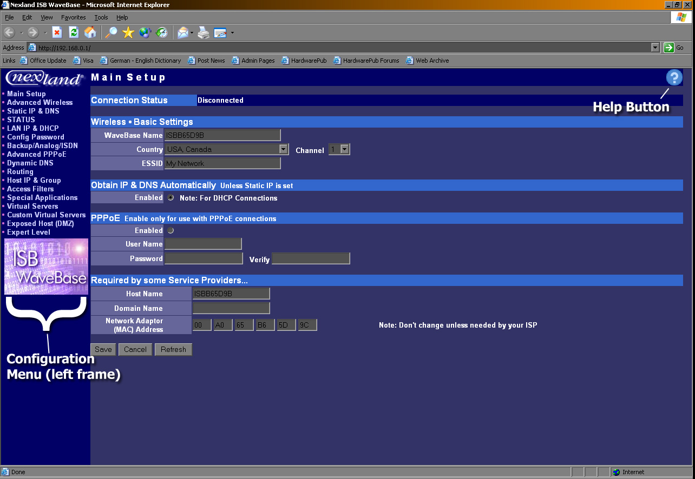Go to Home via house icon
This screenshot has width=695, height=479.
(x=90, y=33)
